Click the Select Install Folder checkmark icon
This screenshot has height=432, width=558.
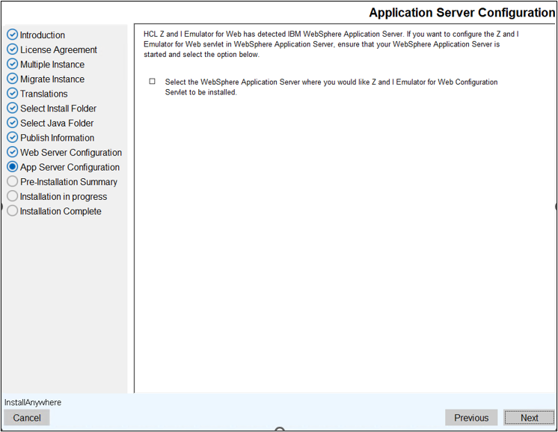[13, 108]
